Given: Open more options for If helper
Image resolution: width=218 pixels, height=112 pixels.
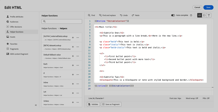Looking at the screenshot, I should [78, 75].
